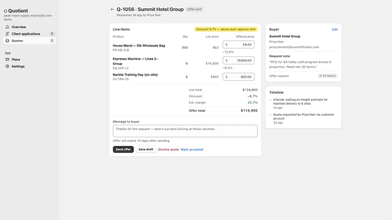This screenshot has height=220, width=392.
Task: Click the page title Q-1056 · Summit Hotel Group
Action: click(150, 9)
